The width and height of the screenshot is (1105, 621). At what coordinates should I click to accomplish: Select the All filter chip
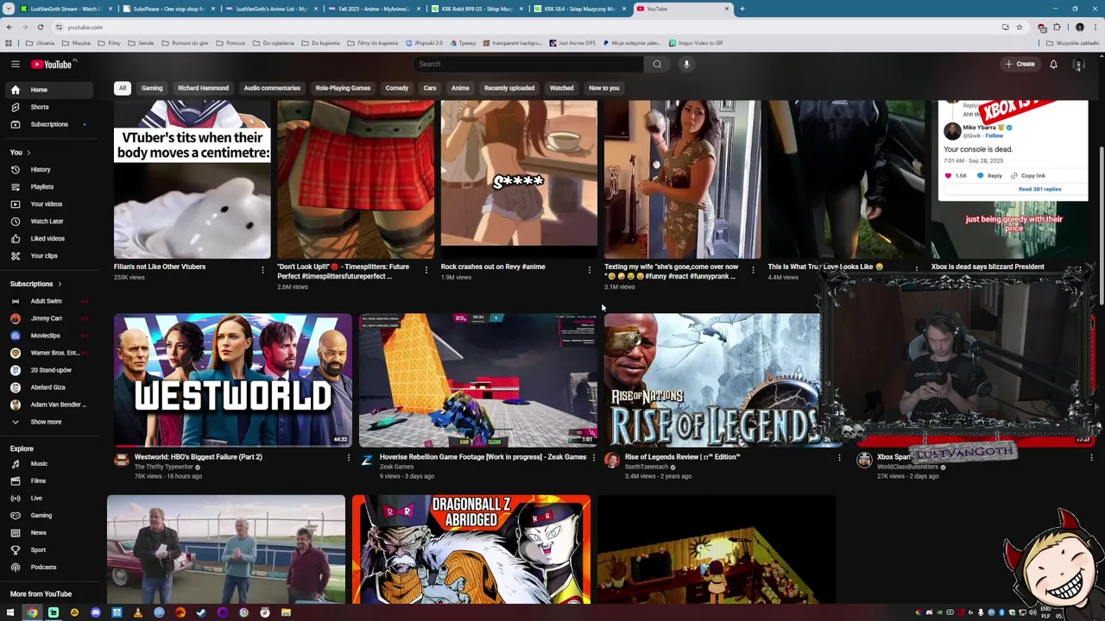coord(123,88)
